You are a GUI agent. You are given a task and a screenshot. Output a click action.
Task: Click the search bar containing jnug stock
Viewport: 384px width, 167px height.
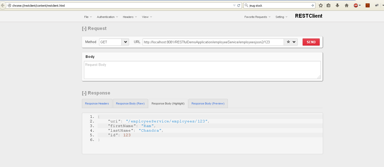[279, 5]
